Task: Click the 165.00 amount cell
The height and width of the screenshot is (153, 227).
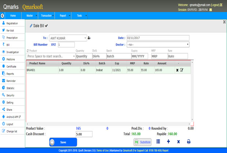Action: click(164, 70)
